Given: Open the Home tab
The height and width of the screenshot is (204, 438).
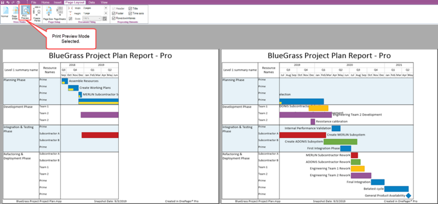Looking at the screenshot, I should [45, 2].
